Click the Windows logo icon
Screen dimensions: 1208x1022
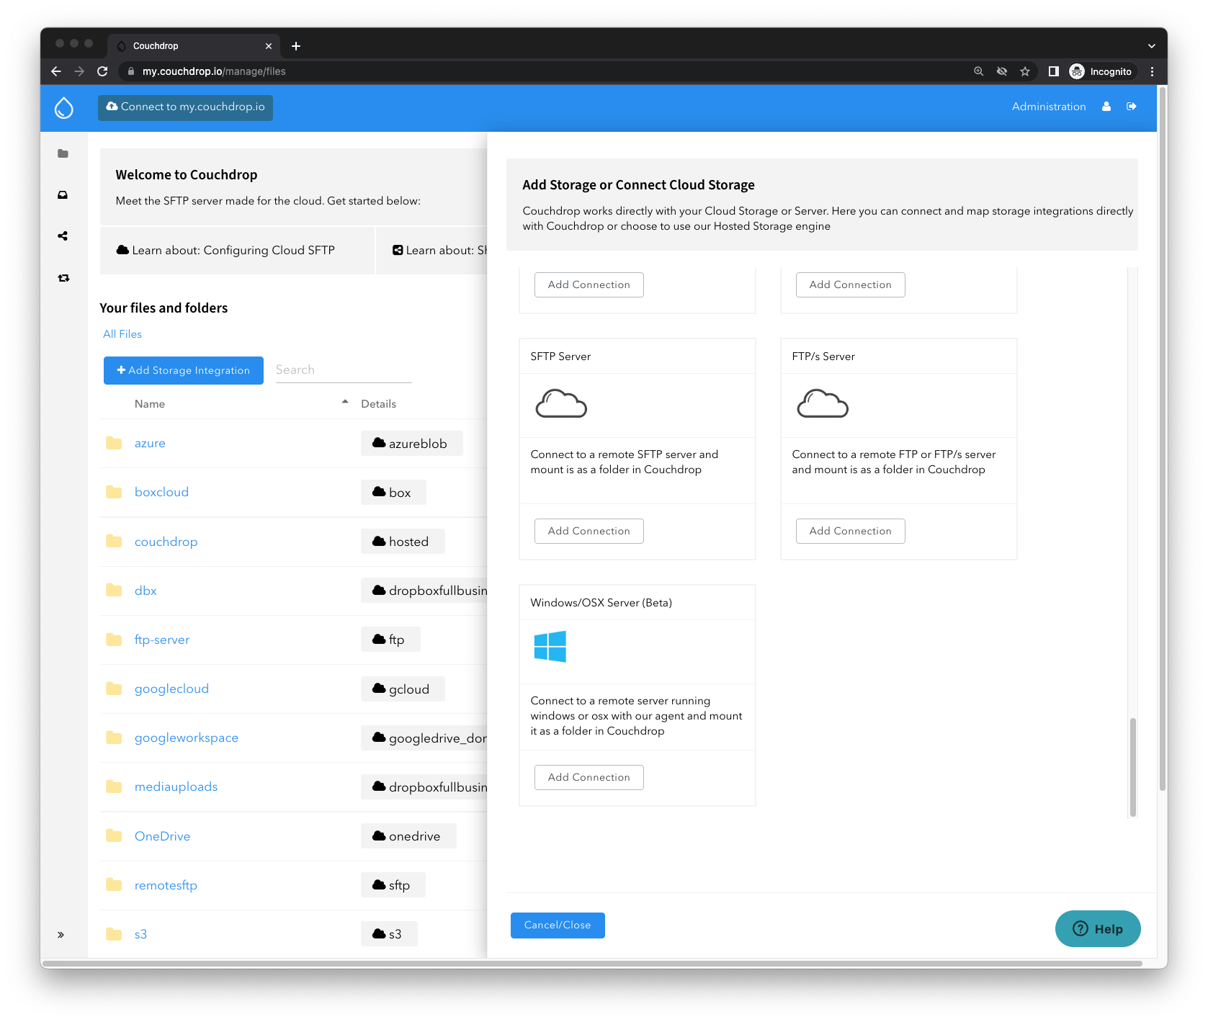pyautogui.click(x=550, y=647)
